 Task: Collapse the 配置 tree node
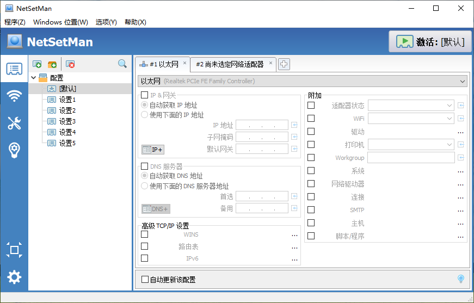pos(34,78)
